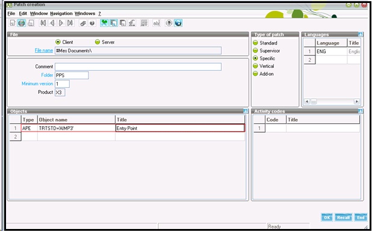Click the New document toolbar icon
372x232 pixels.
pyautogui.click(x=13, y=23)
